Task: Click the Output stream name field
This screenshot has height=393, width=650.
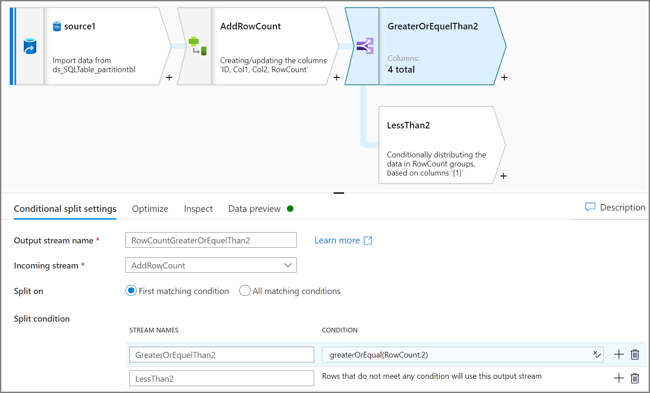Action: click(x=211, y=240)
